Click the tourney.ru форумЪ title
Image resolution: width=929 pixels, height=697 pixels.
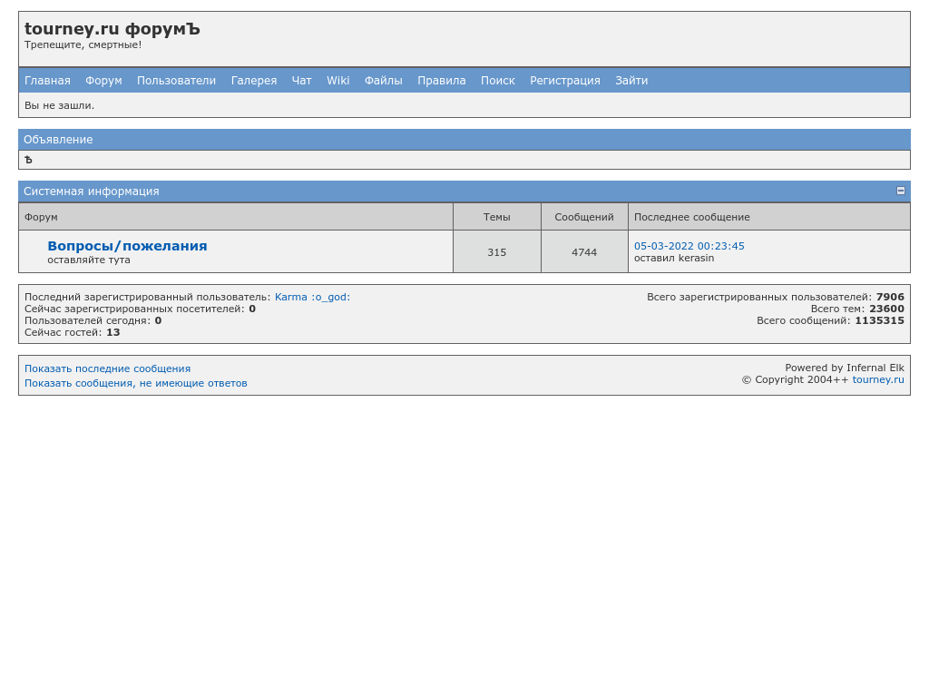coord(112,29)
